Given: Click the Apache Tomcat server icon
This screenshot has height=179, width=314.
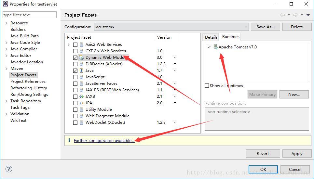Looking at the screenshot, I should (x=216, y=47).
